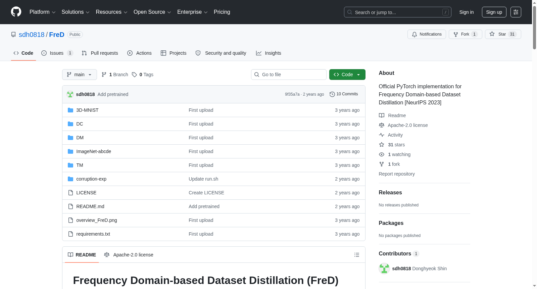Click the Notifications bell button
Viewport: 537px width, 289px height.
(427, 34)
